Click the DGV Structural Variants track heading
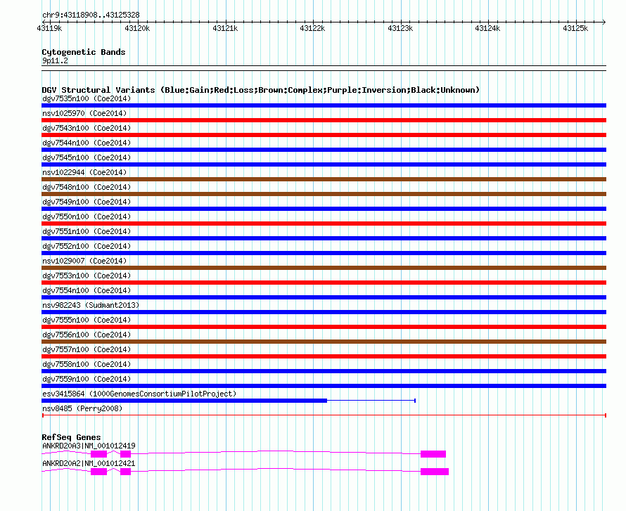 pyautogui.click(x=260, y=90)
